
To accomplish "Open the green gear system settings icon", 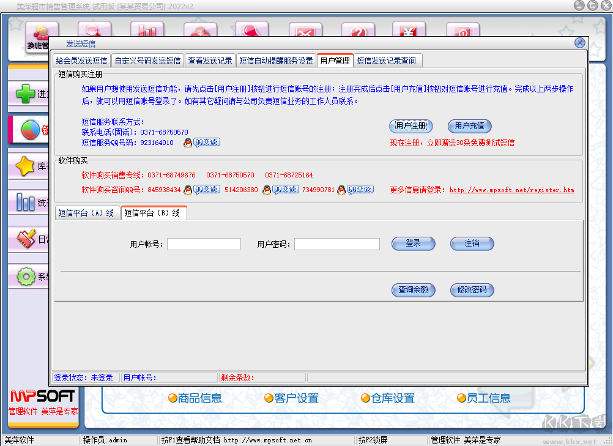I will point(26,277).
